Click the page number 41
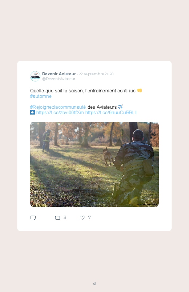The height and width of the screenshot is (292, 189). pyautogui.click(x=94, y=284)
